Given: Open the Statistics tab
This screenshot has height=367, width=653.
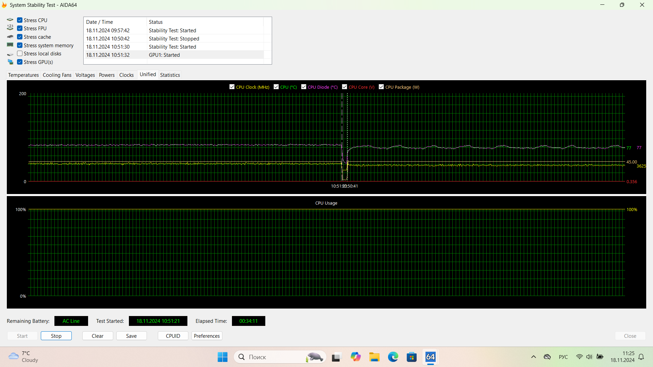Looking at the screenshot, I should (x=170, y=75).
